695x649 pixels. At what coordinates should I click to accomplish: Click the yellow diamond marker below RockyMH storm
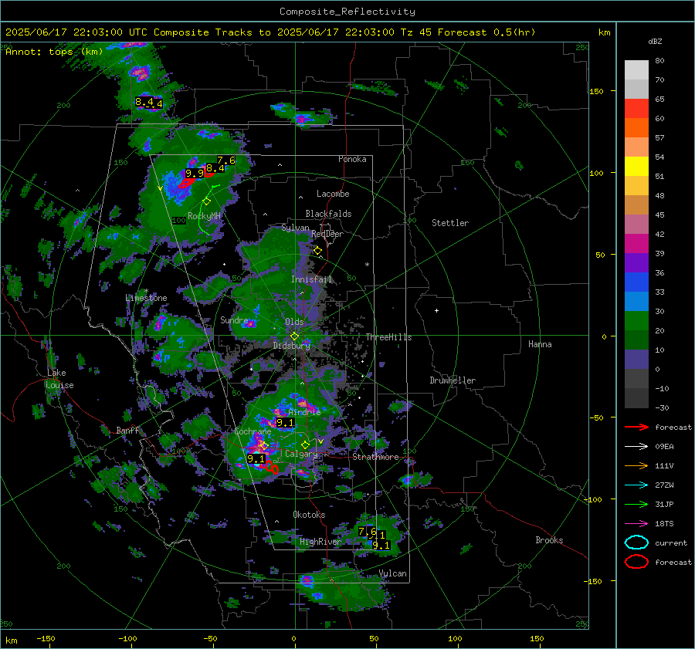click(x=206, y=201)
